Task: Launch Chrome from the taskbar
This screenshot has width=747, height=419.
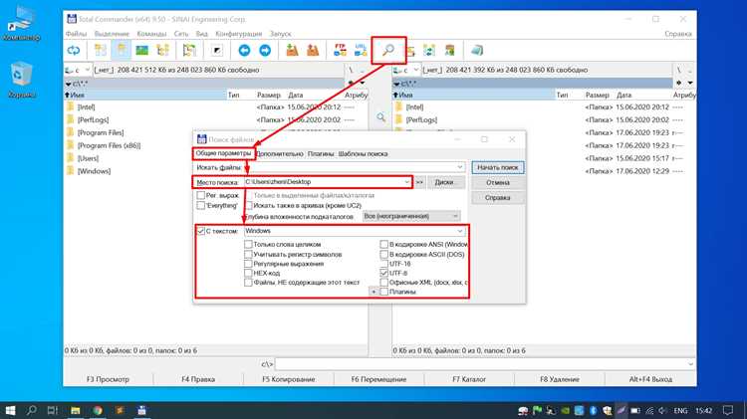Action: pos(98,410)
